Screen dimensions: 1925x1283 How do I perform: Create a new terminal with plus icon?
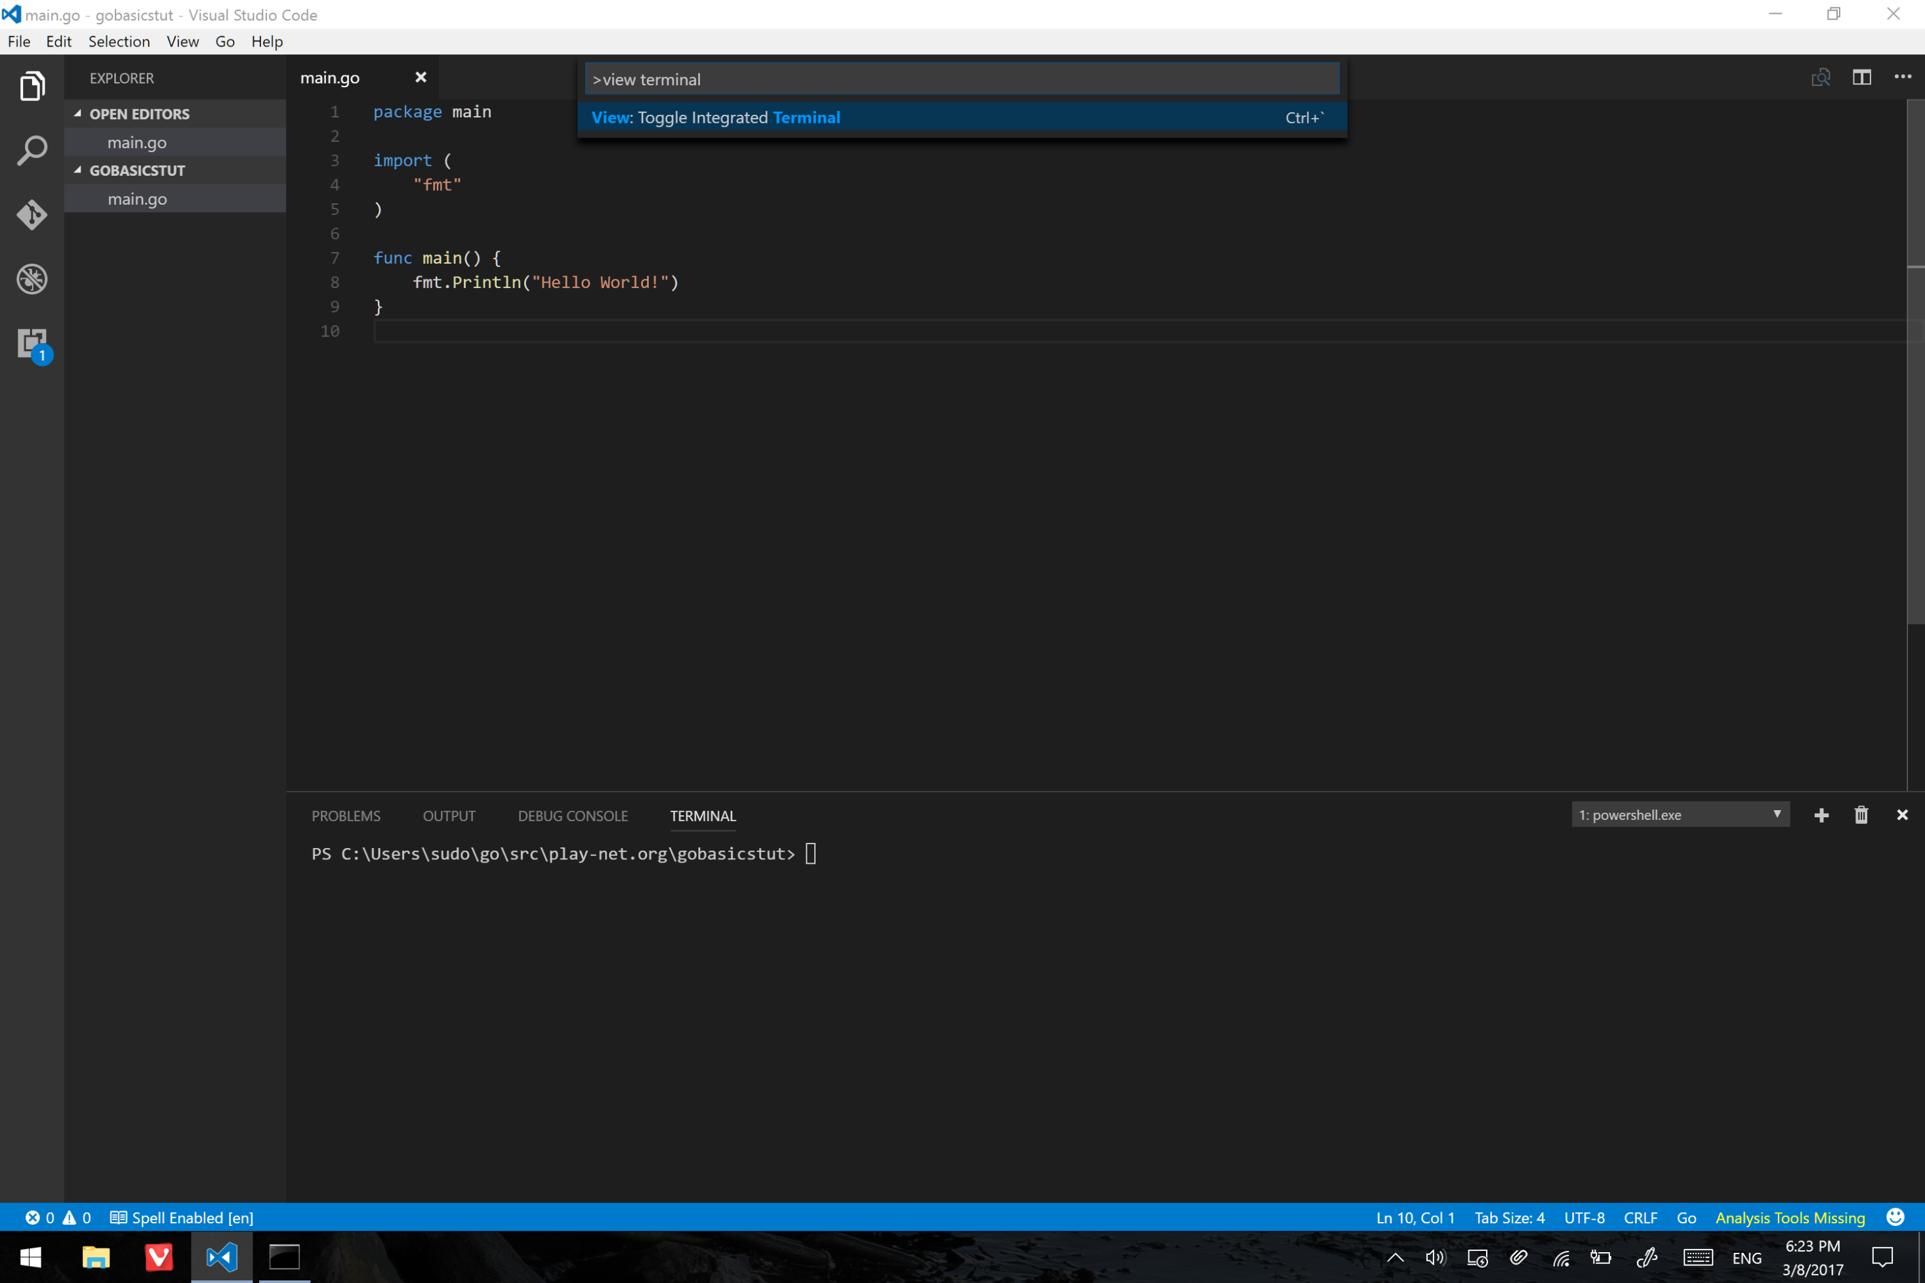click(x=1821, y=815)
